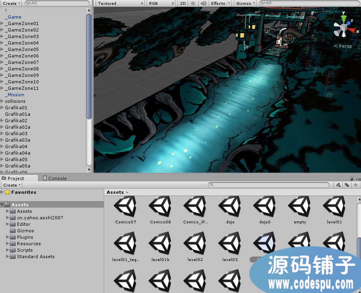Image resolution: width=361 pixels, height=293 pixels.
Task: Switch to the Console tab
Action: (x=55, y=178)
